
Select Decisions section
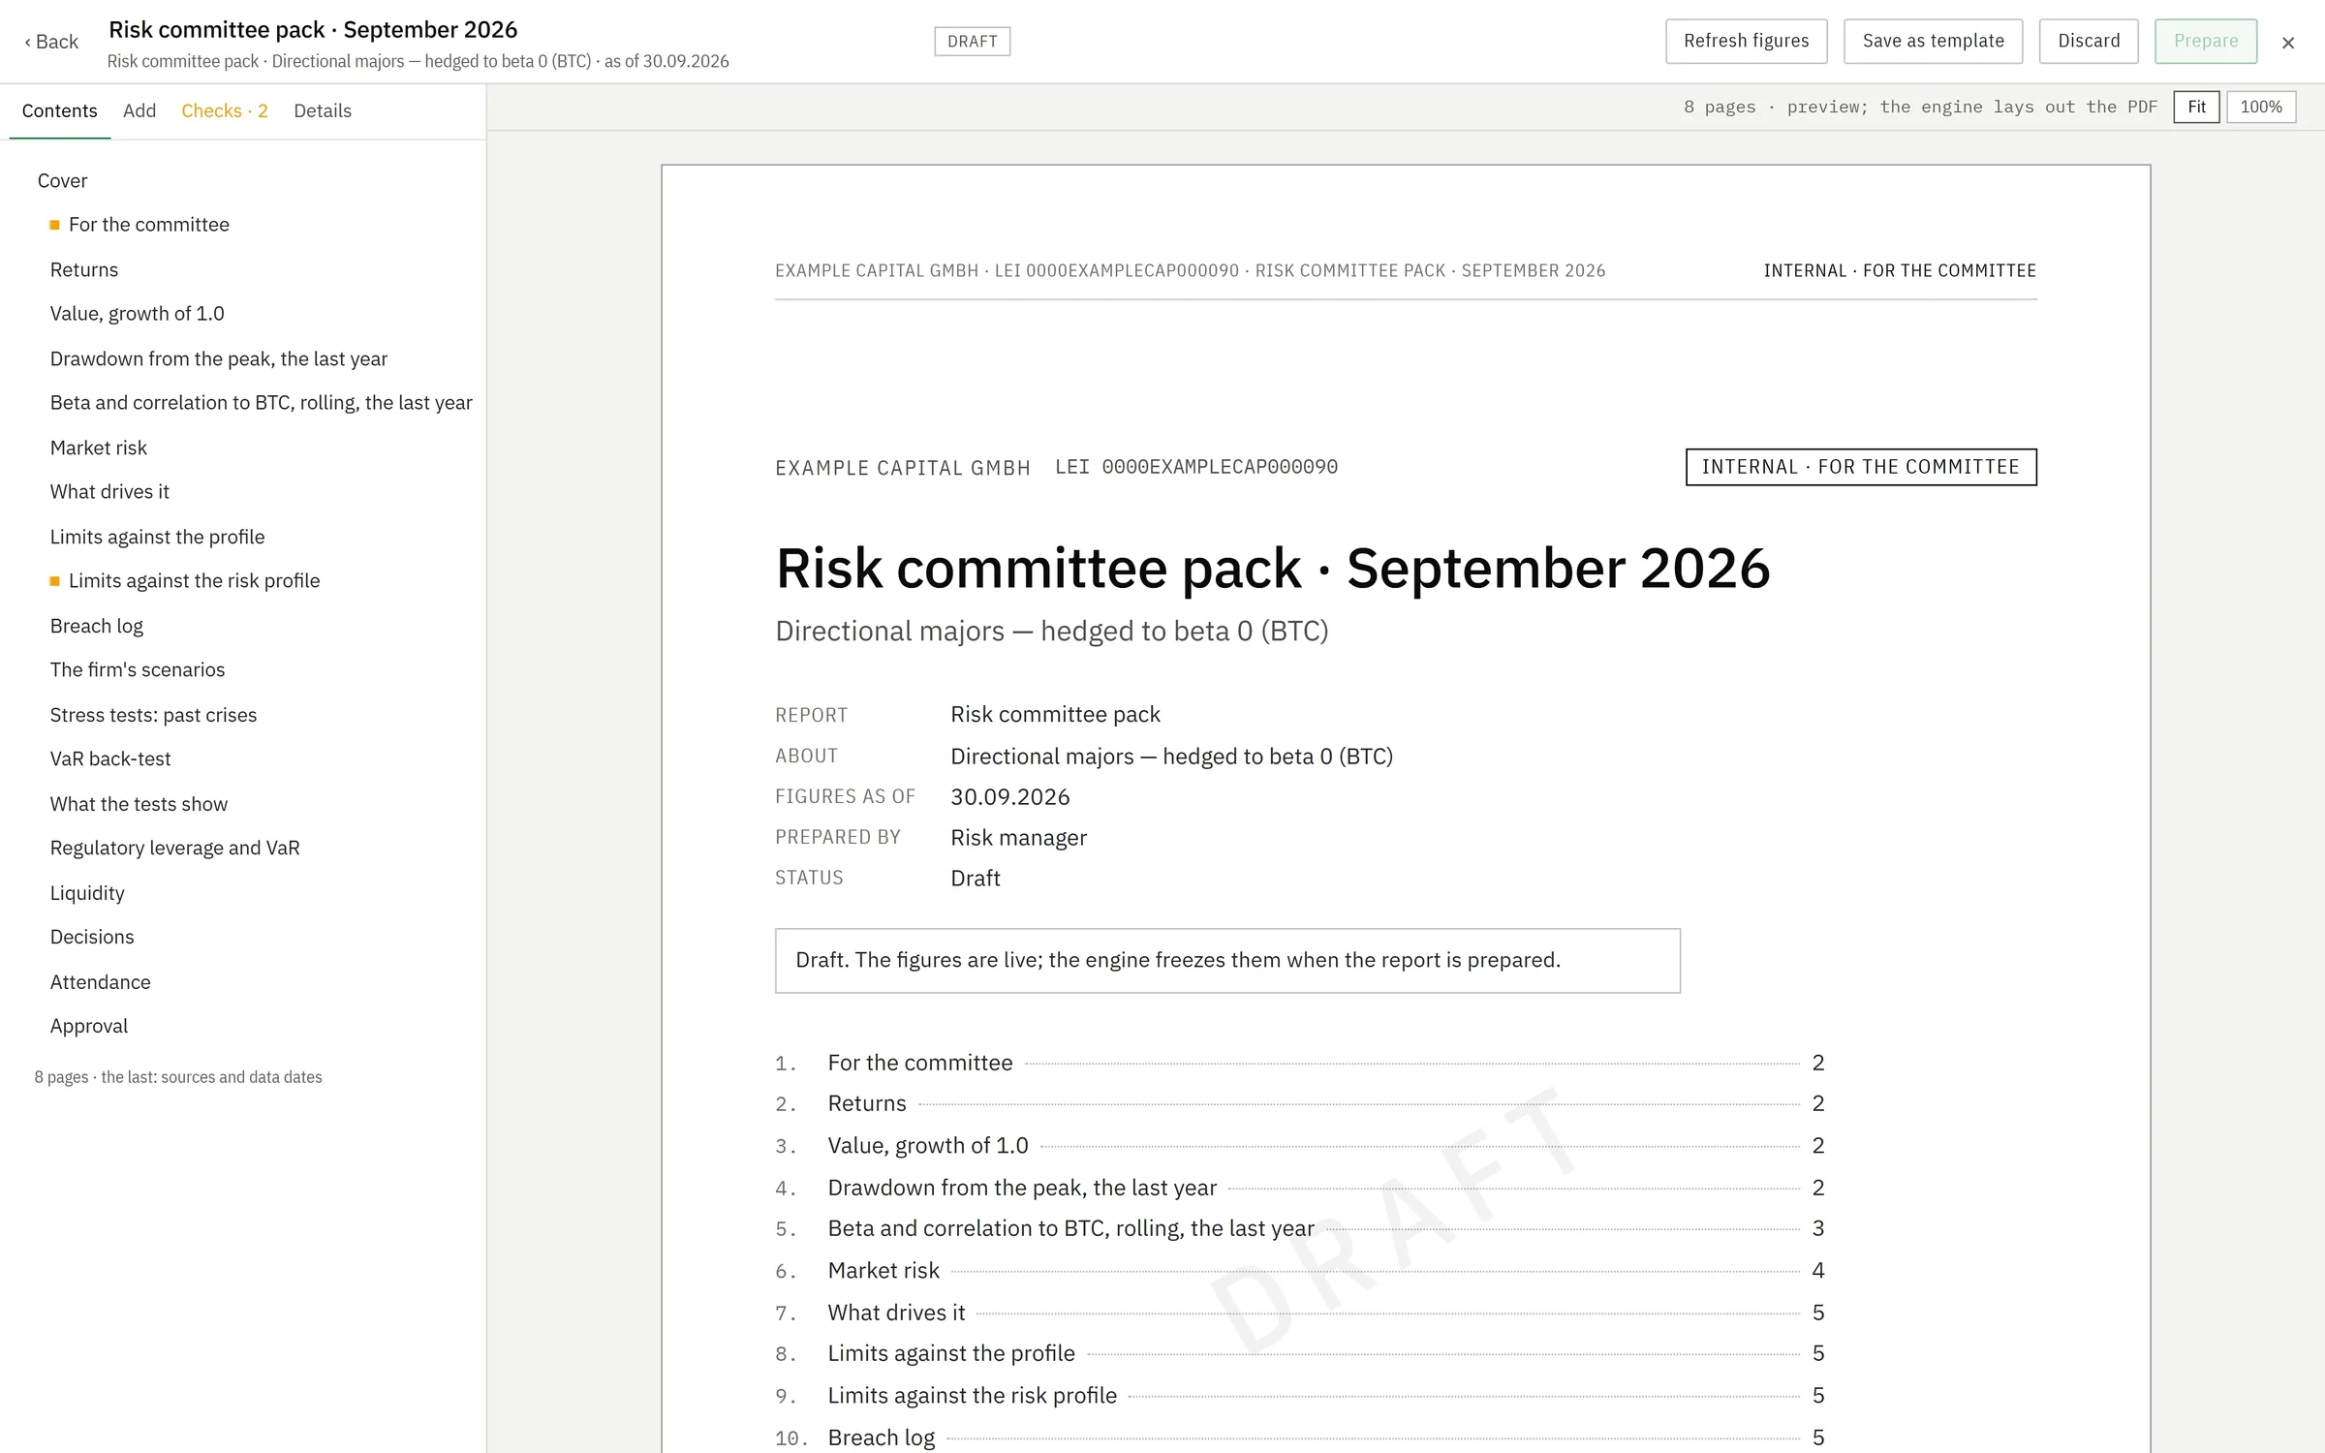[92, 938]
